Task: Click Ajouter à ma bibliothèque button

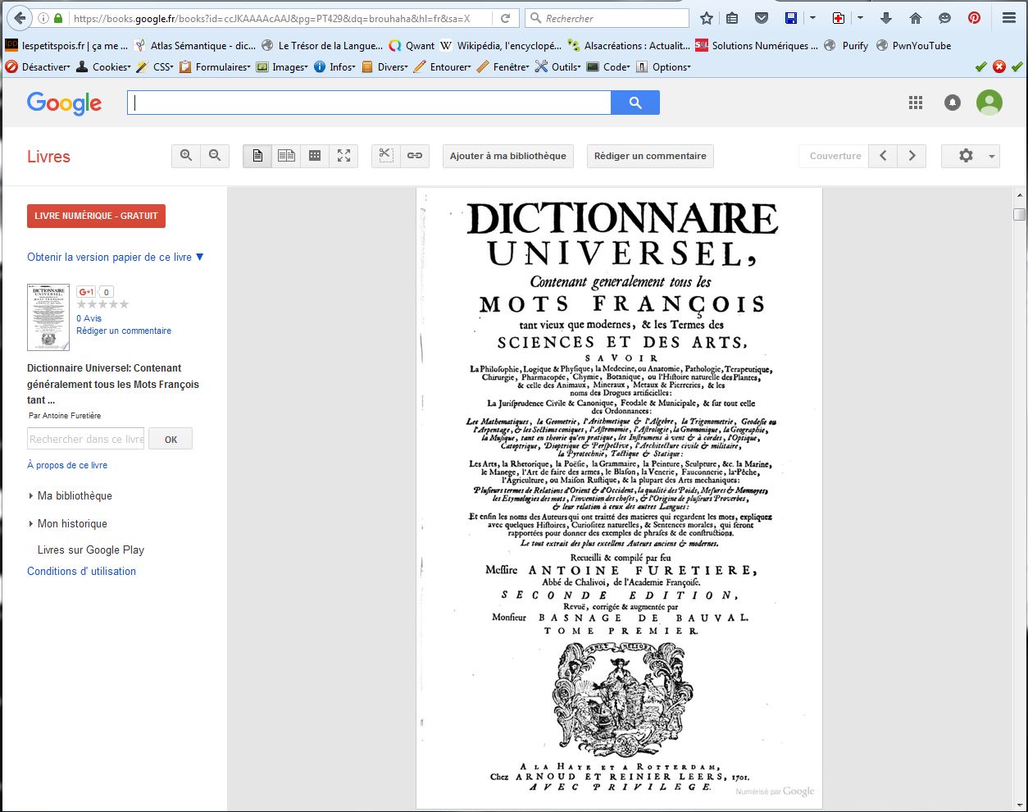Action: 507,156
